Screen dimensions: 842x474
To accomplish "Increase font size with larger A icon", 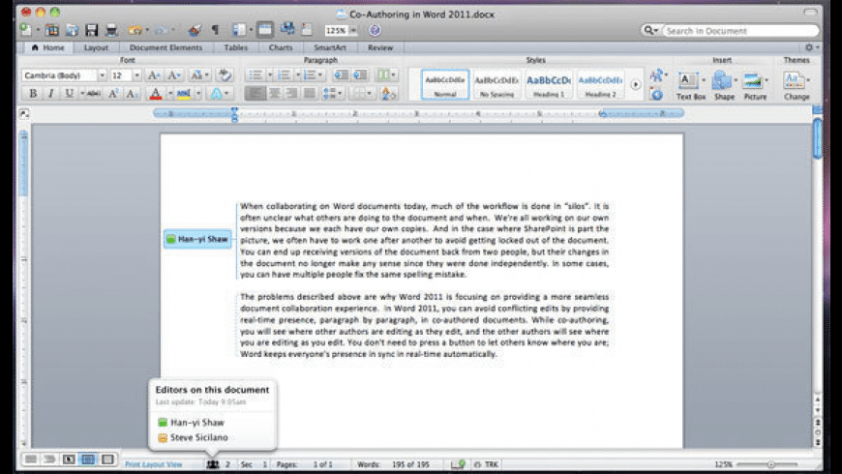I will click(x=154, y=75).
